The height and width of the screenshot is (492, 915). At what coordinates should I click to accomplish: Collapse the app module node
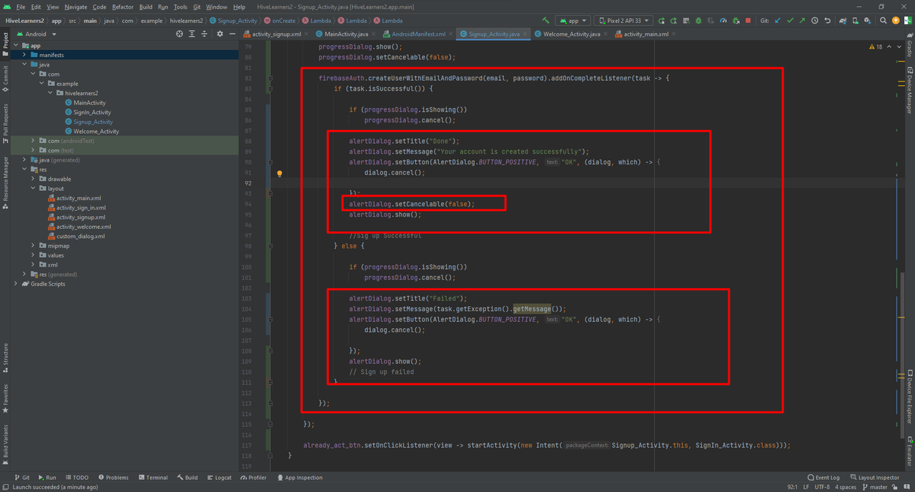click(x=16, y=46)
